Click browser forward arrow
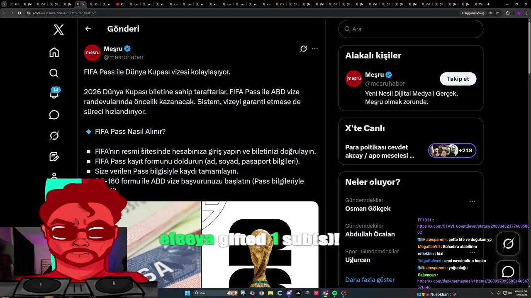The image size is (531, 298). pyautogui.click(x=12, y=13)
